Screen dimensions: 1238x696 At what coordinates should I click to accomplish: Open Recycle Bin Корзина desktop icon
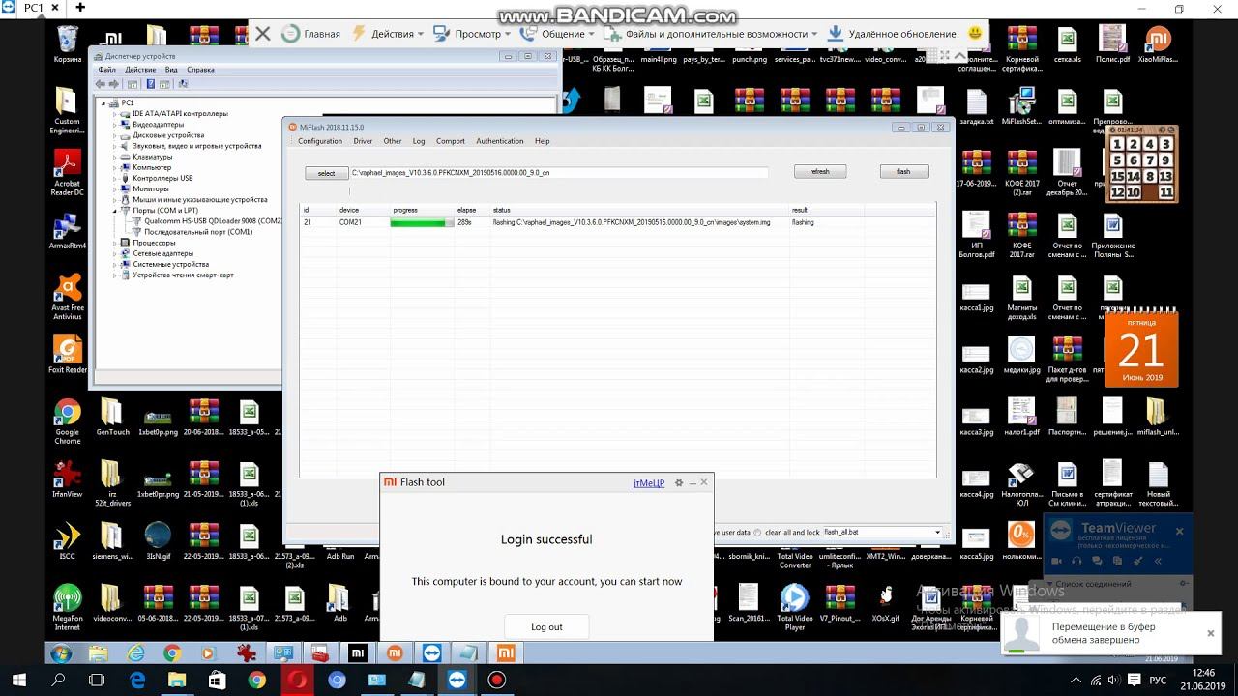pos(67,44)
